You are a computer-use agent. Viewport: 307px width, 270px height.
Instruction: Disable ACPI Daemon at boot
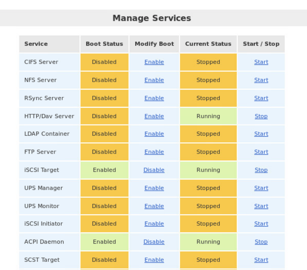(x=154, y=242)
